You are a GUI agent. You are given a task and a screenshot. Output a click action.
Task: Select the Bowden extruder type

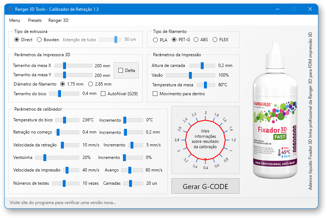point(39,40)
